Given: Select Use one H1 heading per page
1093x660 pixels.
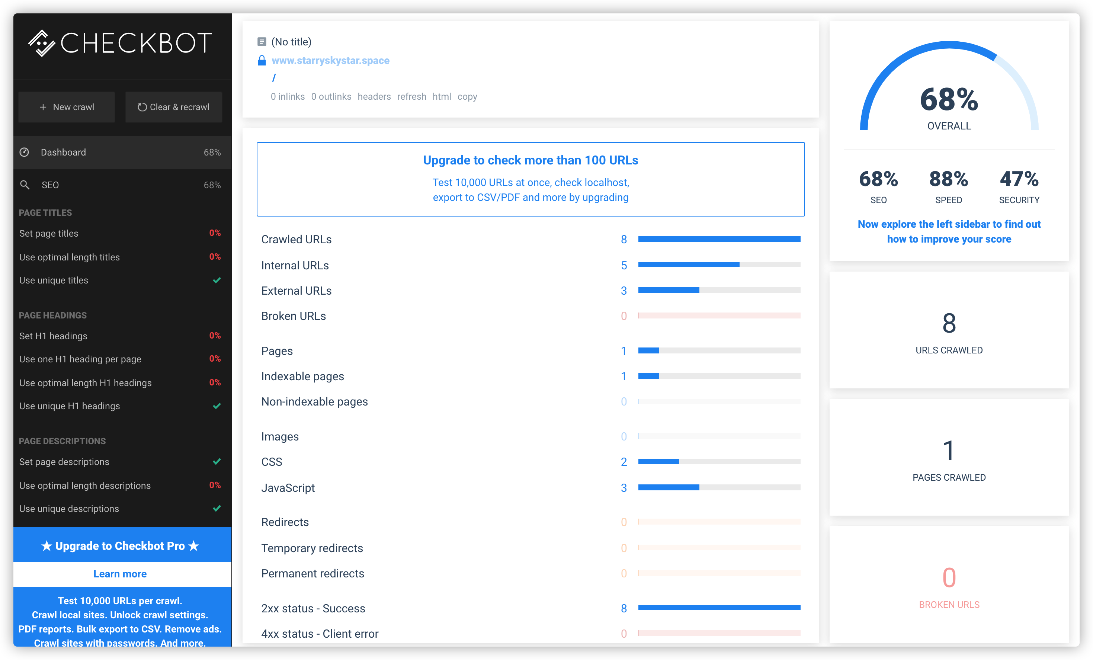Looking at the screenshot, I should click(120, 359).
